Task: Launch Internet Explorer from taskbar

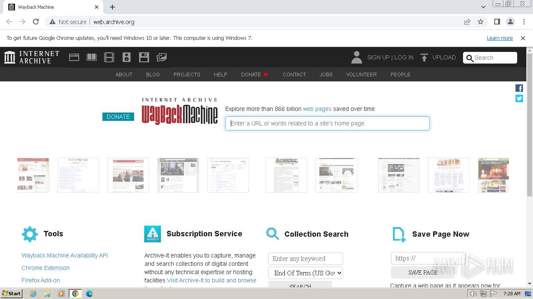Action: click(33, 294)
